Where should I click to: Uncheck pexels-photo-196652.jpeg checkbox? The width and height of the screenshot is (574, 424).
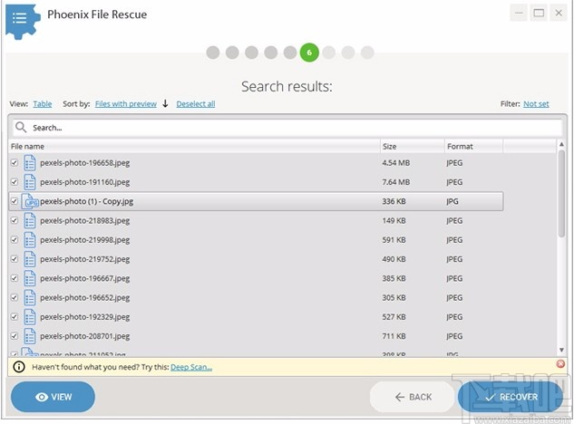pos(15,297)
